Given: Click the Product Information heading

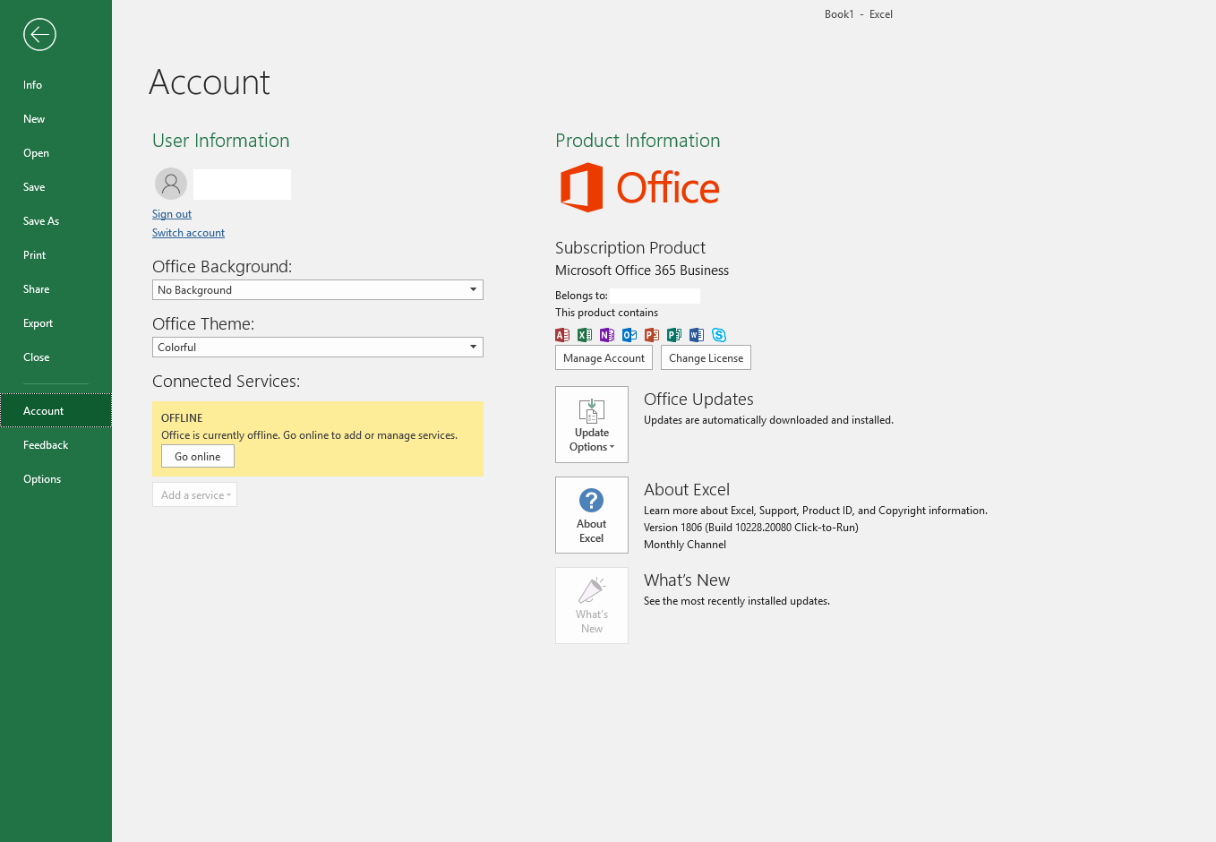Looking at the screenshot, I should 638,141.
